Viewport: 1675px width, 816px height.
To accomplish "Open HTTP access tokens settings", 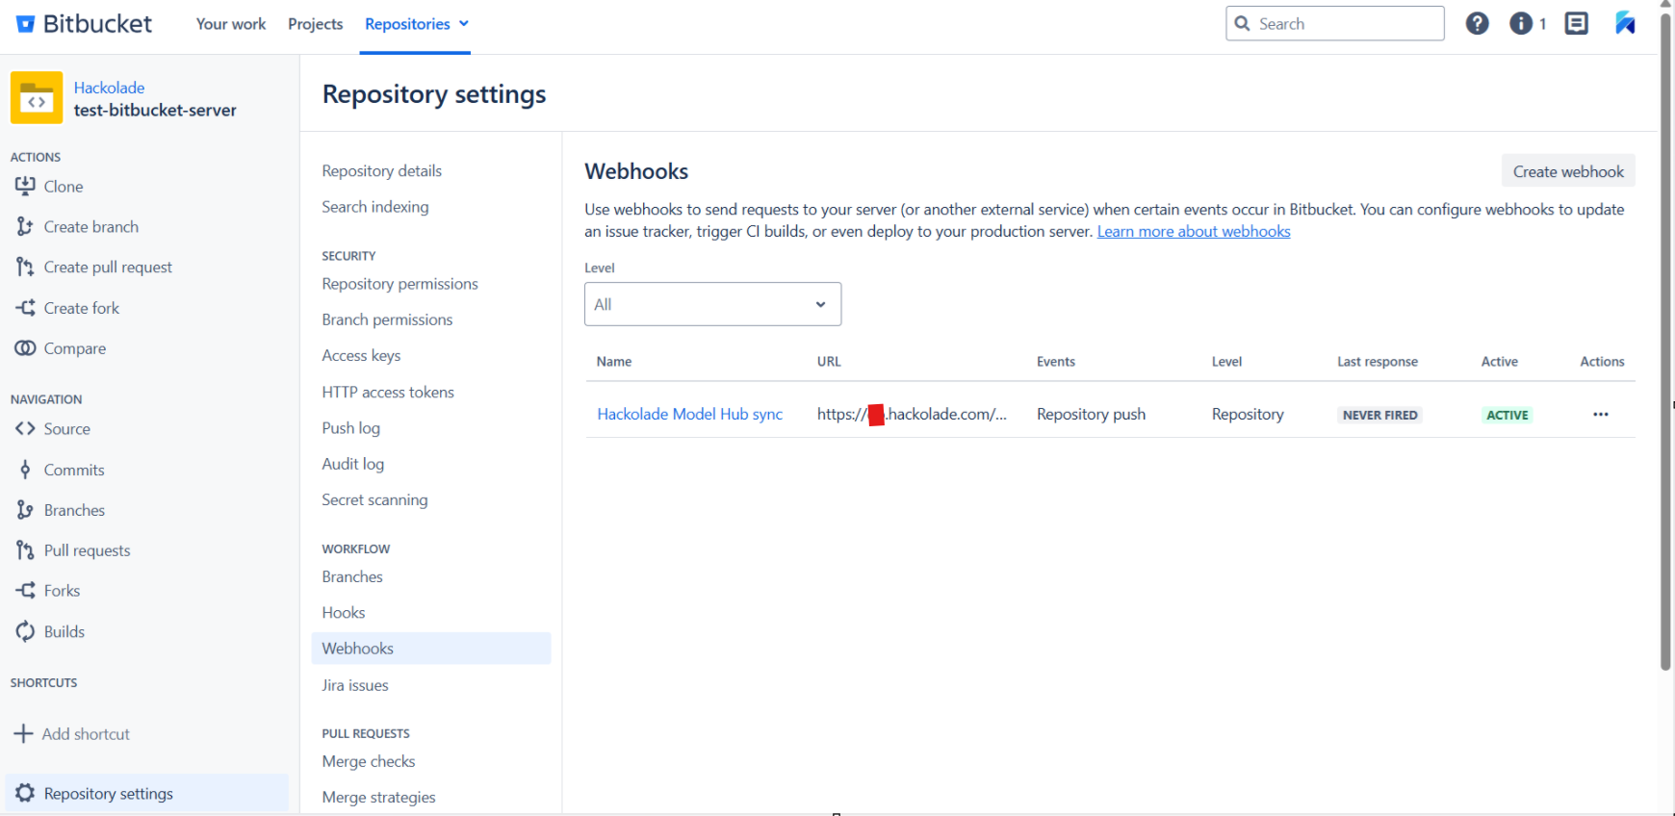I will (388, 392).
